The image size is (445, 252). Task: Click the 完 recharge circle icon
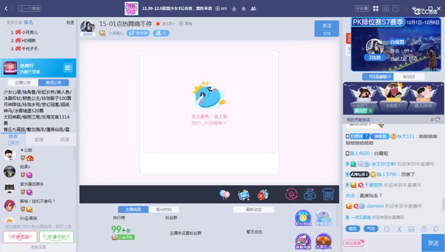click(x=291, y=194)
